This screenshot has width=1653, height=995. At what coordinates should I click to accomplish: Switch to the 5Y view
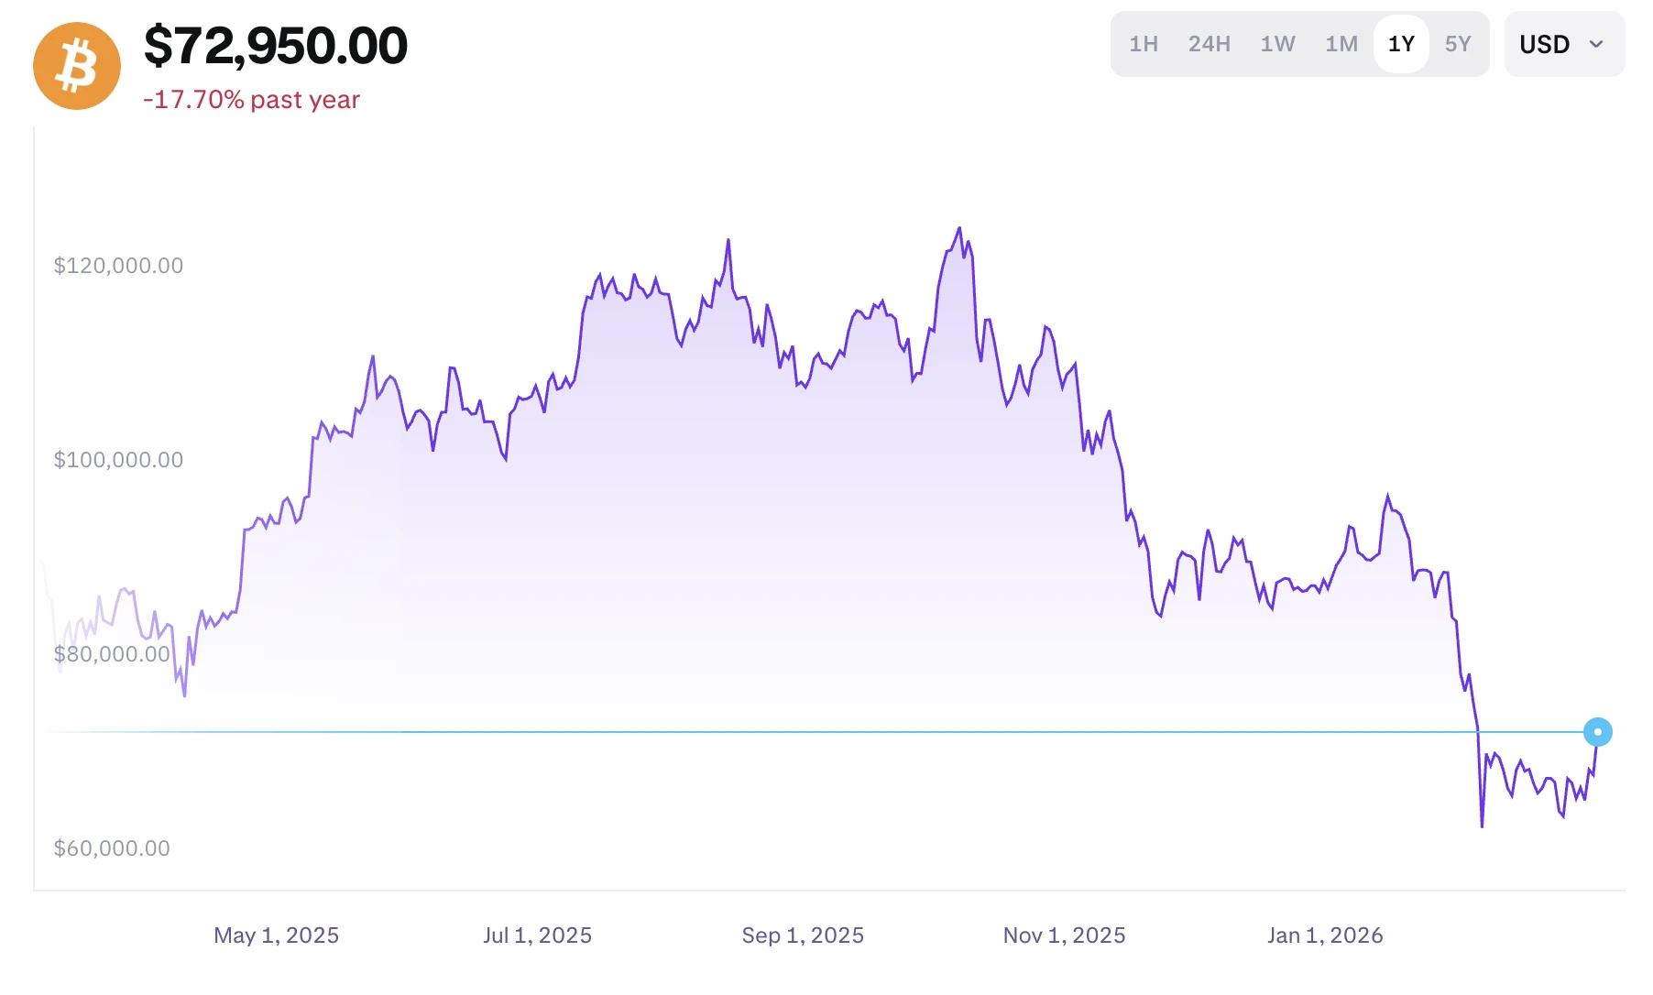(1457, 44)
